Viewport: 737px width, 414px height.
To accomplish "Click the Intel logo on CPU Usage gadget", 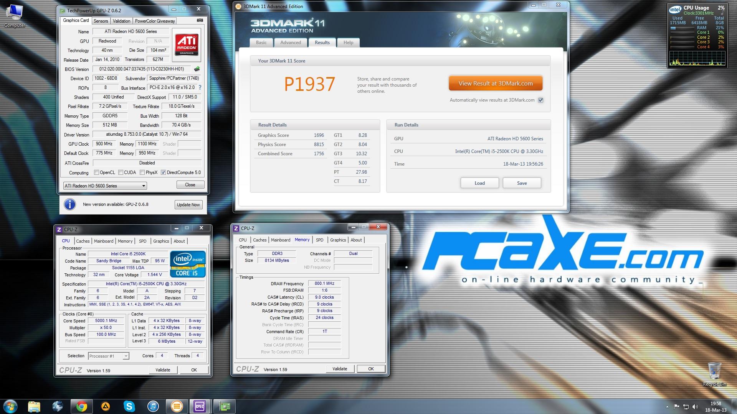I will [675, 9].
